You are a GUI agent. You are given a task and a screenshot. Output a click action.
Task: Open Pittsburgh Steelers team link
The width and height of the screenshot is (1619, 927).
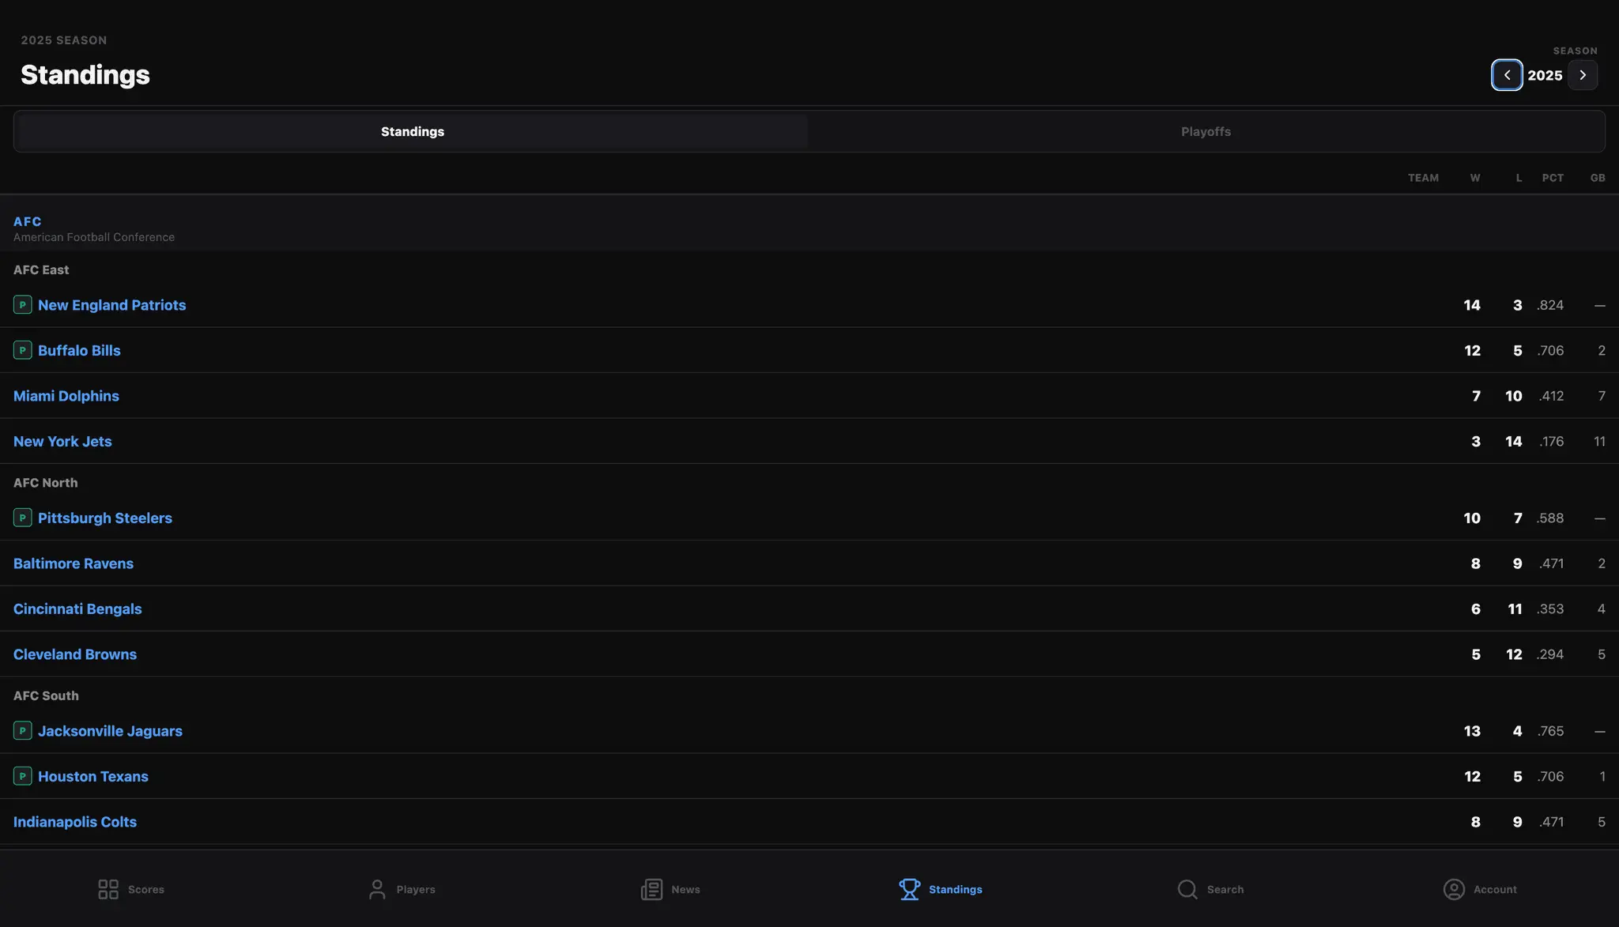click(x=105, y=518)
